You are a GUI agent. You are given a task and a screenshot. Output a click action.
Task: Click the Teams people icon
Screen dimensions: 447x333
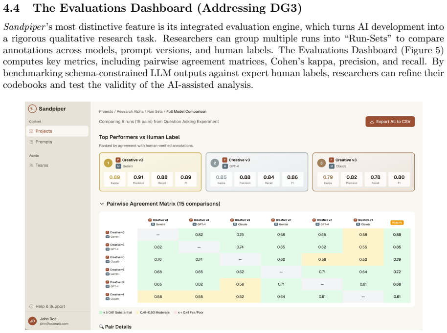click(x=31, y=166)
